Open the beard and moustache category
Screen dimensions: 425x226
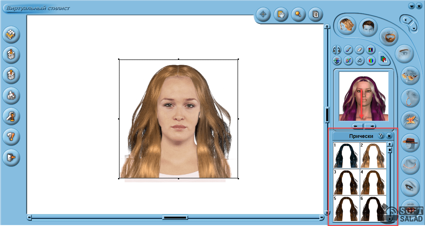pyautogui.click(x=389, y=36)
